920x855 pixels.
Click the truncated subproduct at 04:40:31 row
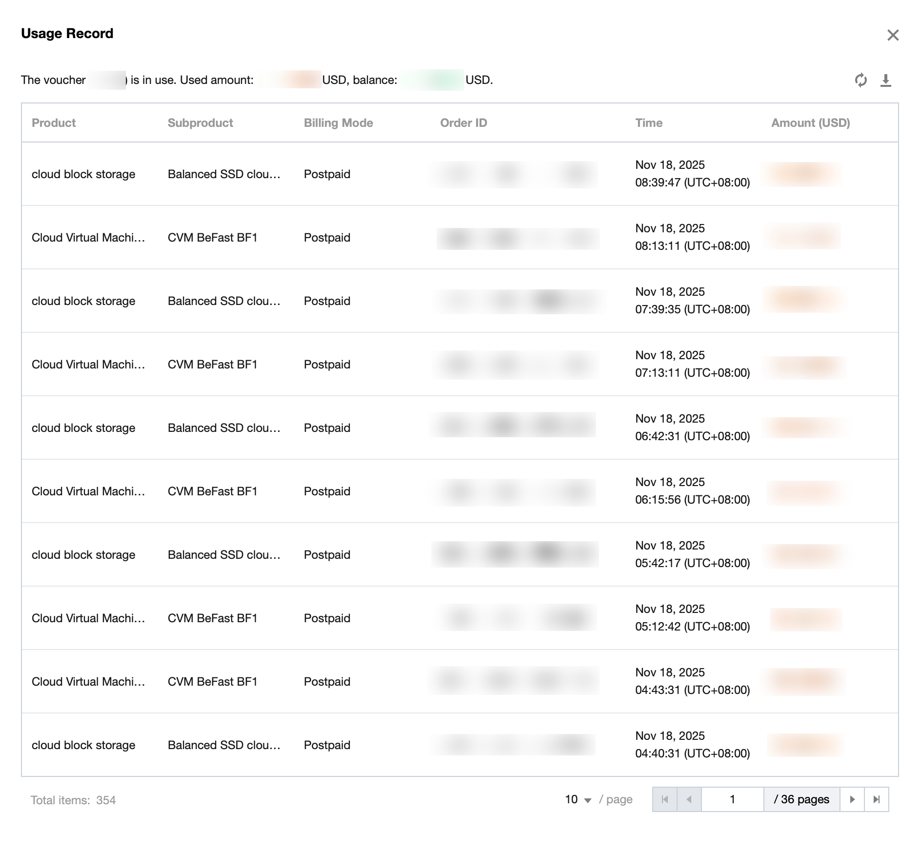pos(224,745)
